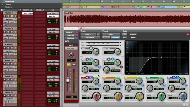190x107 pixels.
Task: Open Guitar 1 automation mode read selector
Action: coord(12,22)
